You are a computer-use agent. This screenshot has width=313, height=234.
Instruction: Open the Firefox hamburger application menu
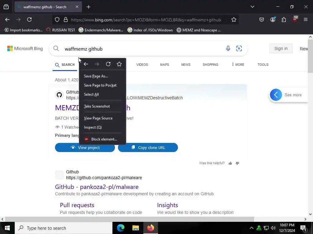[306, 19]
